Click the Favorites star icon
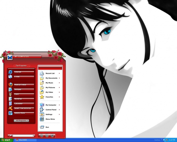This screenshot has height=142, width=177. point(42,97)
